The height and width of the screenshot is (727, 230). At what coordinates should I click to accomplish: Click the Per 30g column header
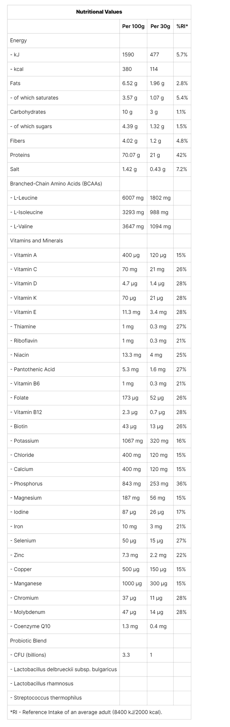click(x=160, y=26)
